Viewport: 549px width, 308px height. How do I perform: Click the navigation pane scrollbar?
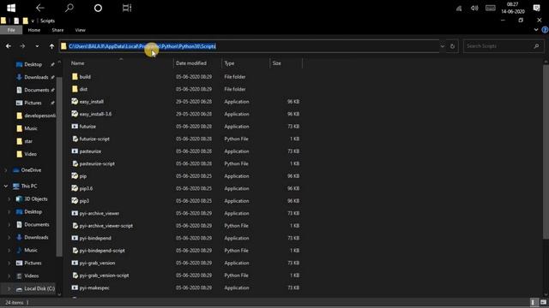(59, 166)
